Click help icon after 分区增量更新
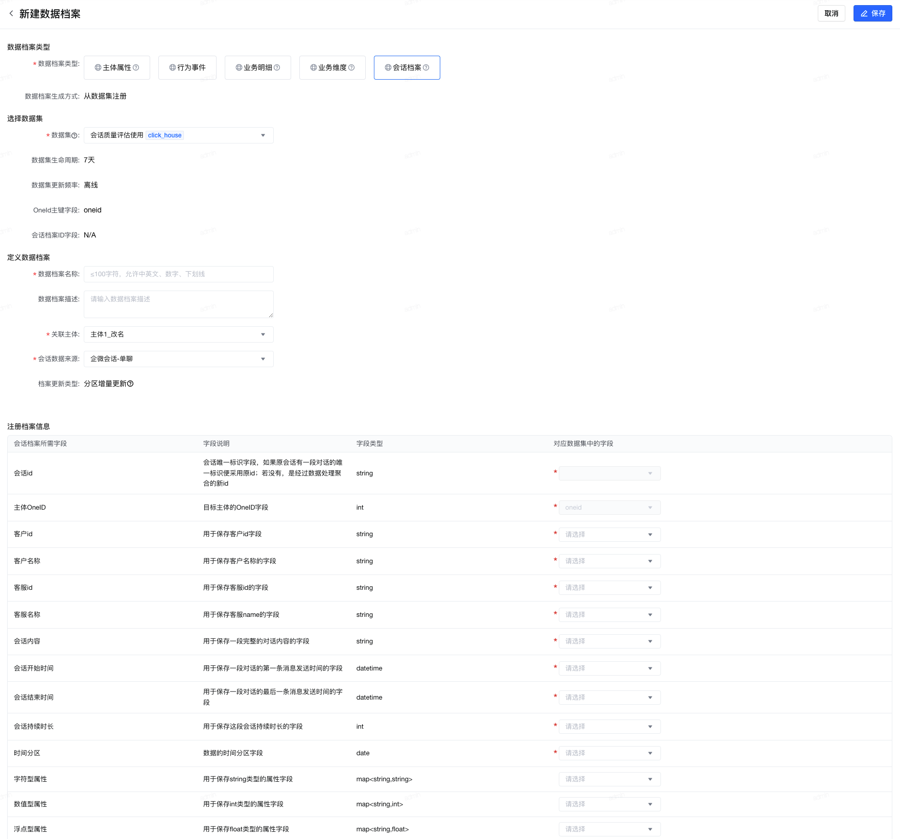 tap(130, 384)
